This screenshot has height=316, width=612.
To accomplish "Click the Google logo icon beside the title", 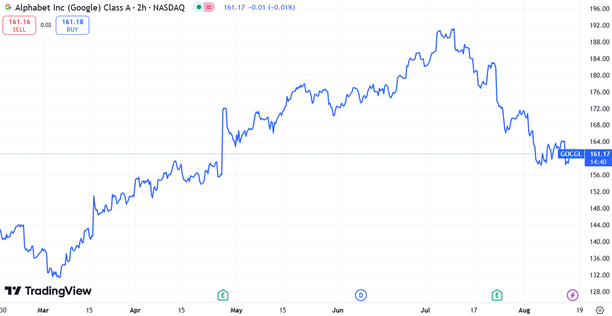I will 8,7.
